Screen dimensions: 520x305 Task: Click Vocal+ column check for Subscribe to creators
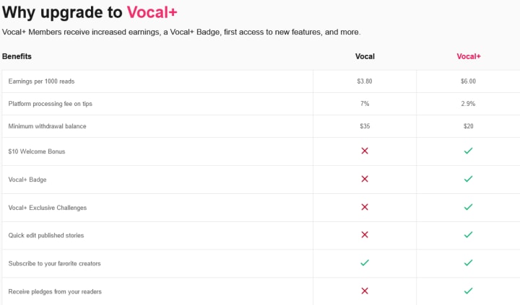tap(468, 263)
